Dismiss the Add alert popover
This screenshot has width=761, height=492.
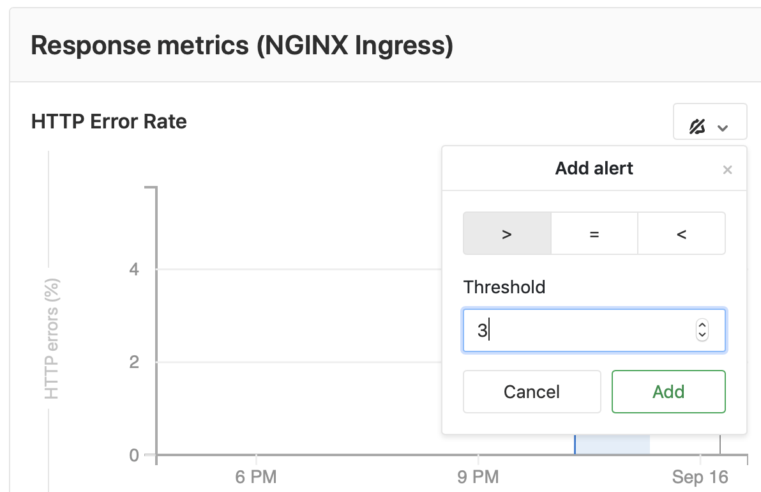coord(727,169)
